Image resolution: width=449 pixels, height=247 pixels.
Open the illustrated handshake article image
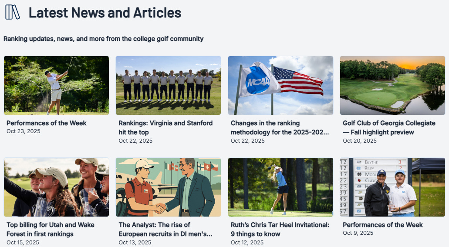pyautogui.click(x=169, y=187)
